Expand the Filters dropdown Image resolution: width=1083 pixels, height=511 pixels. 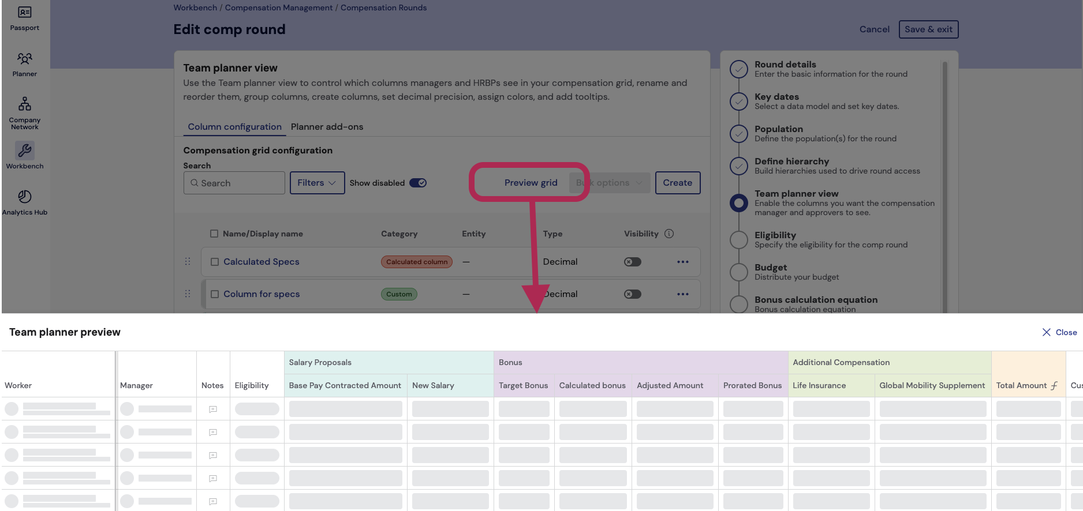316,183
